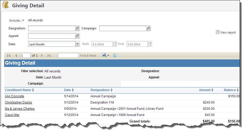Click the View report button
Image resolution: width=242 pixels, height=130 pixels.
[x=226, y=32]
